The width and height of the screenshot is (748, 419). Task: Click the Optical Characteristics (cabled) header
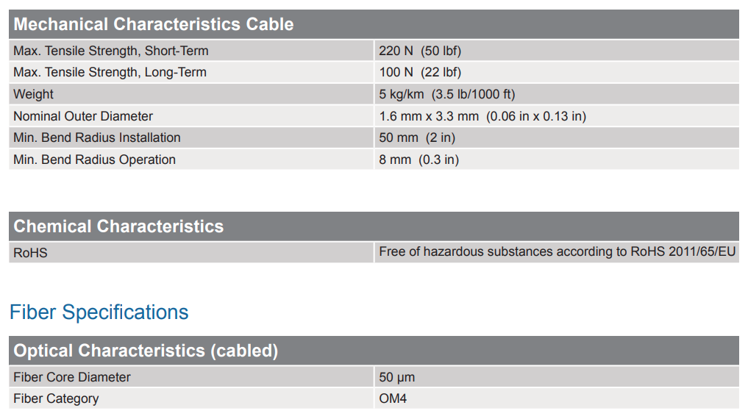point(146,351)
